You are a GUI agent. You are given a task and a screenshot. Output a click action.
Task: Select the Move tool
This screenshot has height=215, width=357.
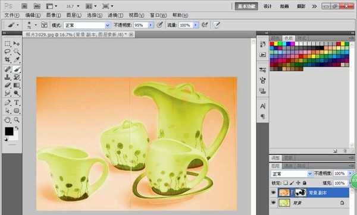coord(17,43)
